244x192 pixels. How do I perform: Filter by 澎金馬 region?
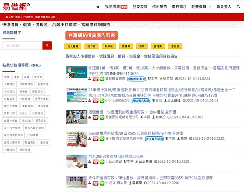175,46
